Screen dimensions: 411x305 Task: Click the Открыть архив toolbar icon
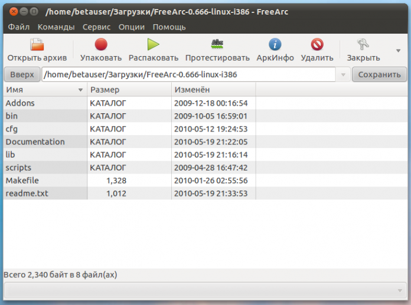coord(37,44)
